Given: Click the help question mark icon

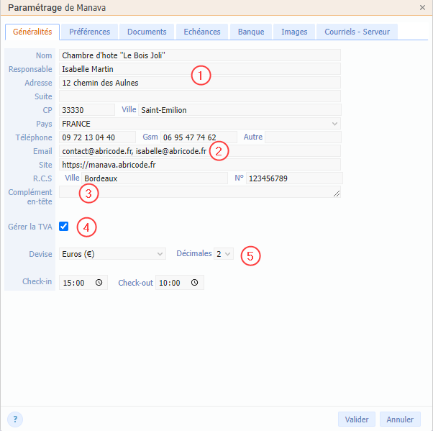Looking at the screenshot, I should pos(15,419).
